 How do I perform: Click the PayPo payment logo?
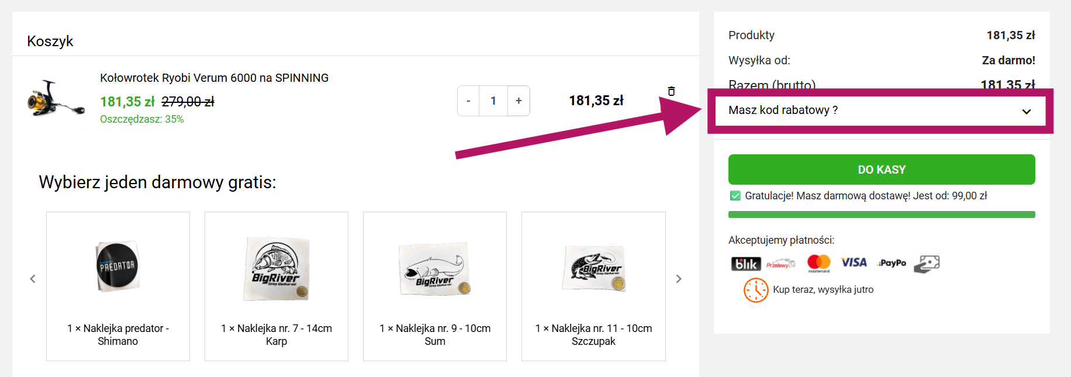[x=892, y=263]
